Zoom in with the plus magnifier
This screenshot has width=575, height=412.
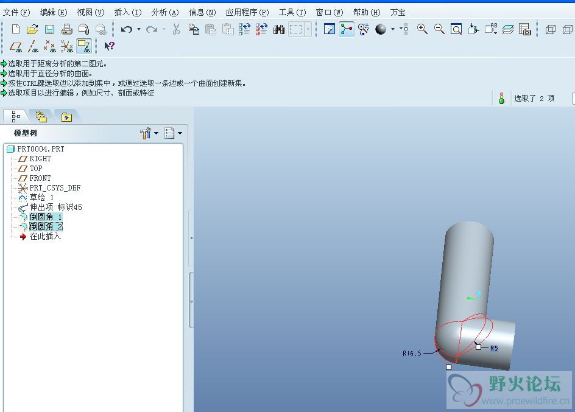coord(422,29)
